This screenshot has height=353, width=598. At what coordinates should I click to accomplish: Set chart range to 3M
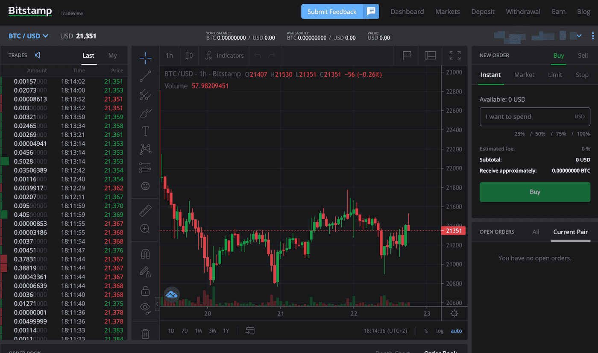(212, 331)
